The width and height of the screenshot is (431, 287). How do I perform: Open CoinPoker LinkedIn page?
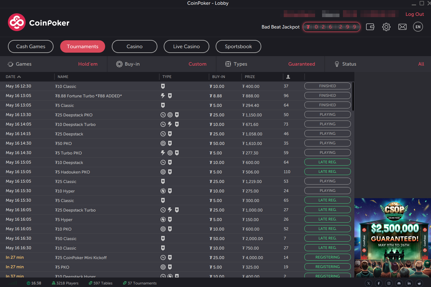pyautogui.click(x=409, y=283)
